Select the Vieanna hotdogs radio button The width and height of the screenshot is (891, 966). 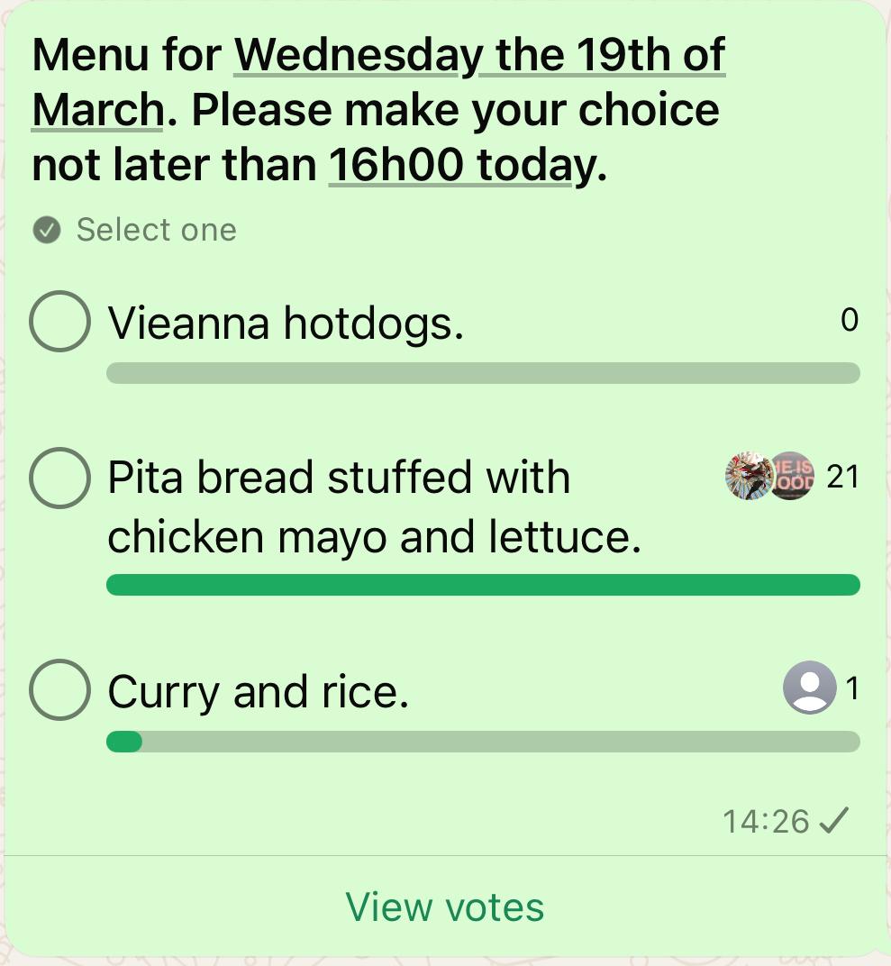59,321
